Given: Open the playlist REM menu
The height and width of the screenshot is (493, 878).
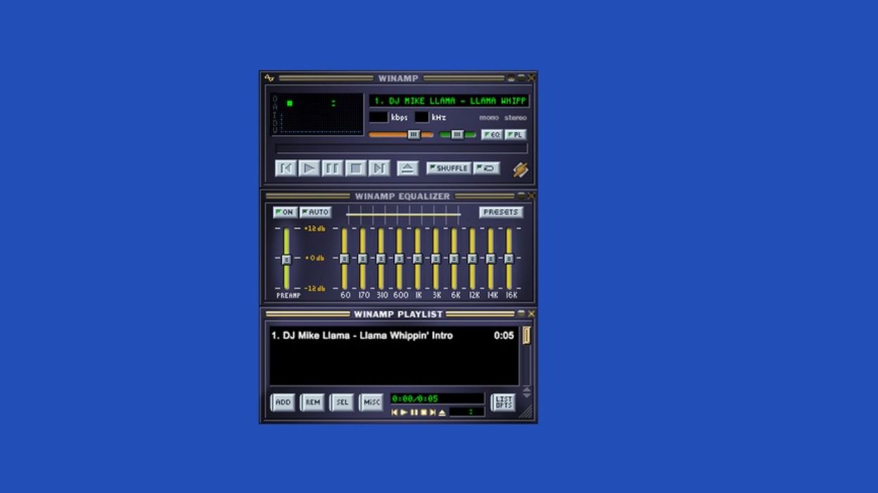Looking at the screenshot, I should click(312, 402).
